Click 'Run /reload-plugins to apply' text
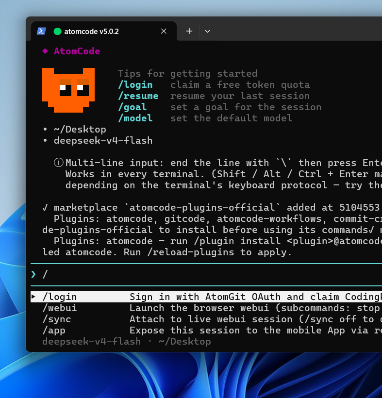This screenshot has width=382, height=398. [x=208, y=252]
